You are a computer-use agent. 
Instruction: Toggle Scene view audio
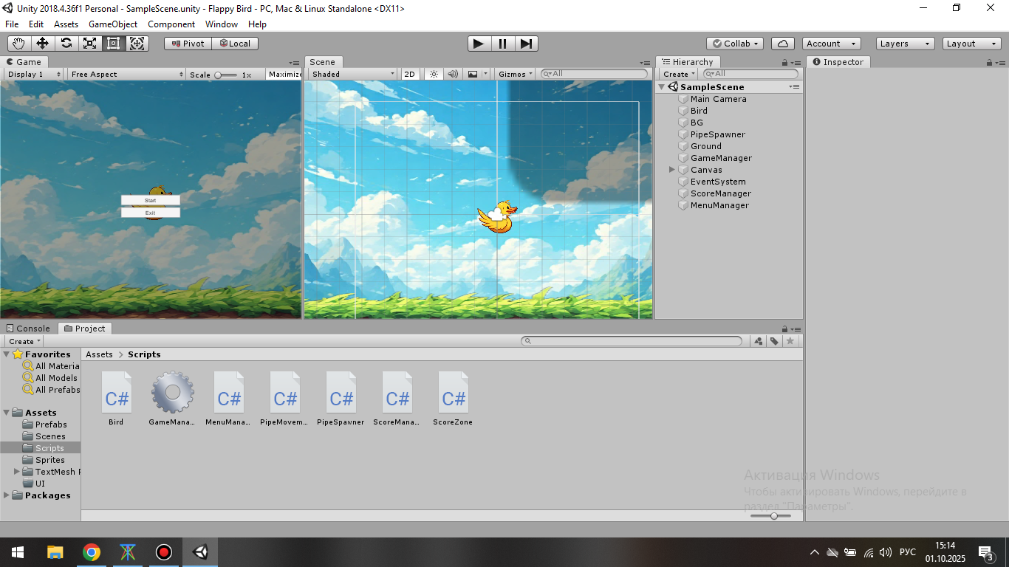[452, 74]
